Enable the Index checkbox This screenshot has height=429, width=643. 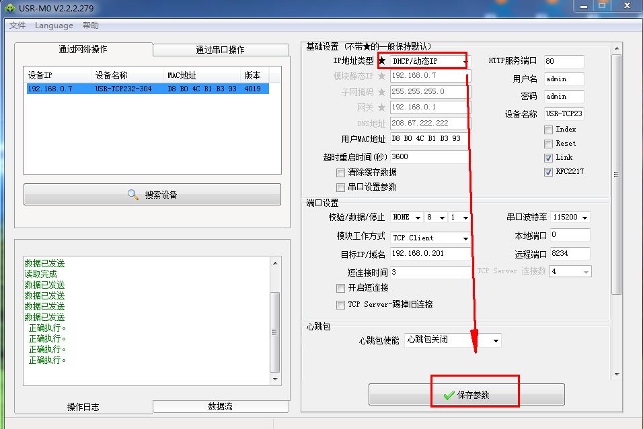pyautogui.click(x=548, y=130)
